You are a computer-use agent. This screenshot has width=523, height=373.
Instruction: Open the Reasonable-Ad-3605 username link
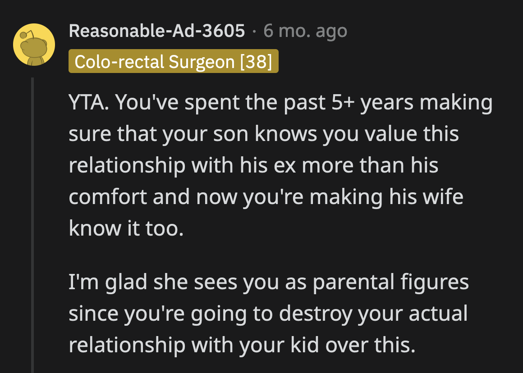click(158, 31)
